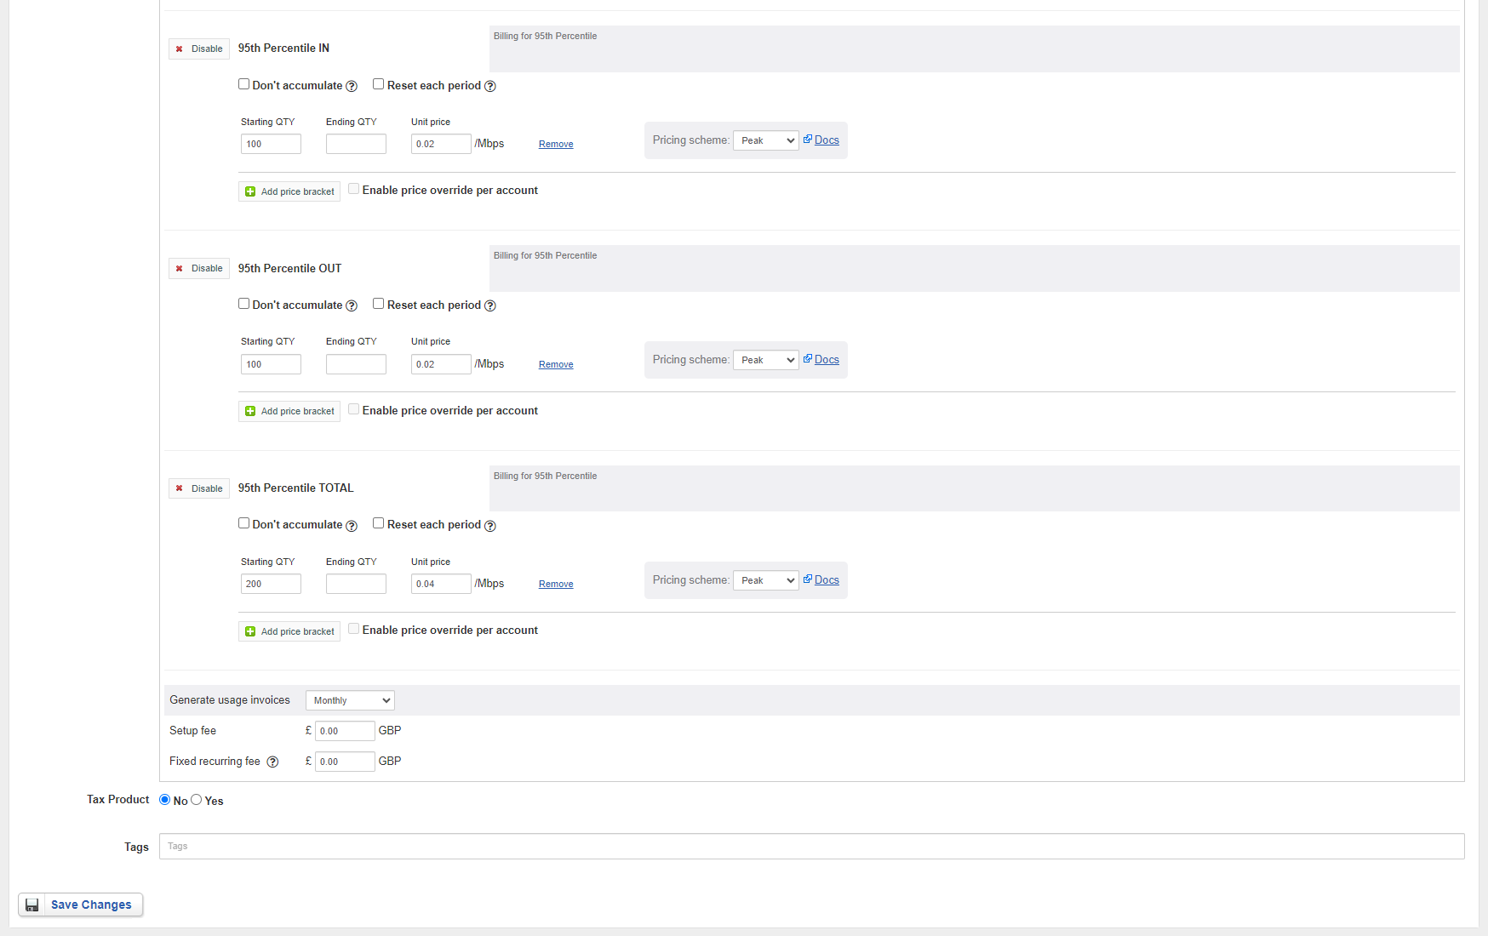
Task: Click the Tags input field
Action: (812, 847)
